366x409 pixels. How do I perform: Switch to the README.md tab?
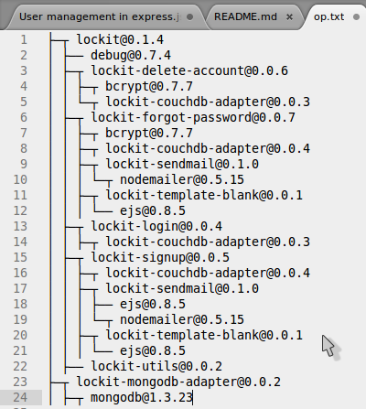[x=245, y=16]
